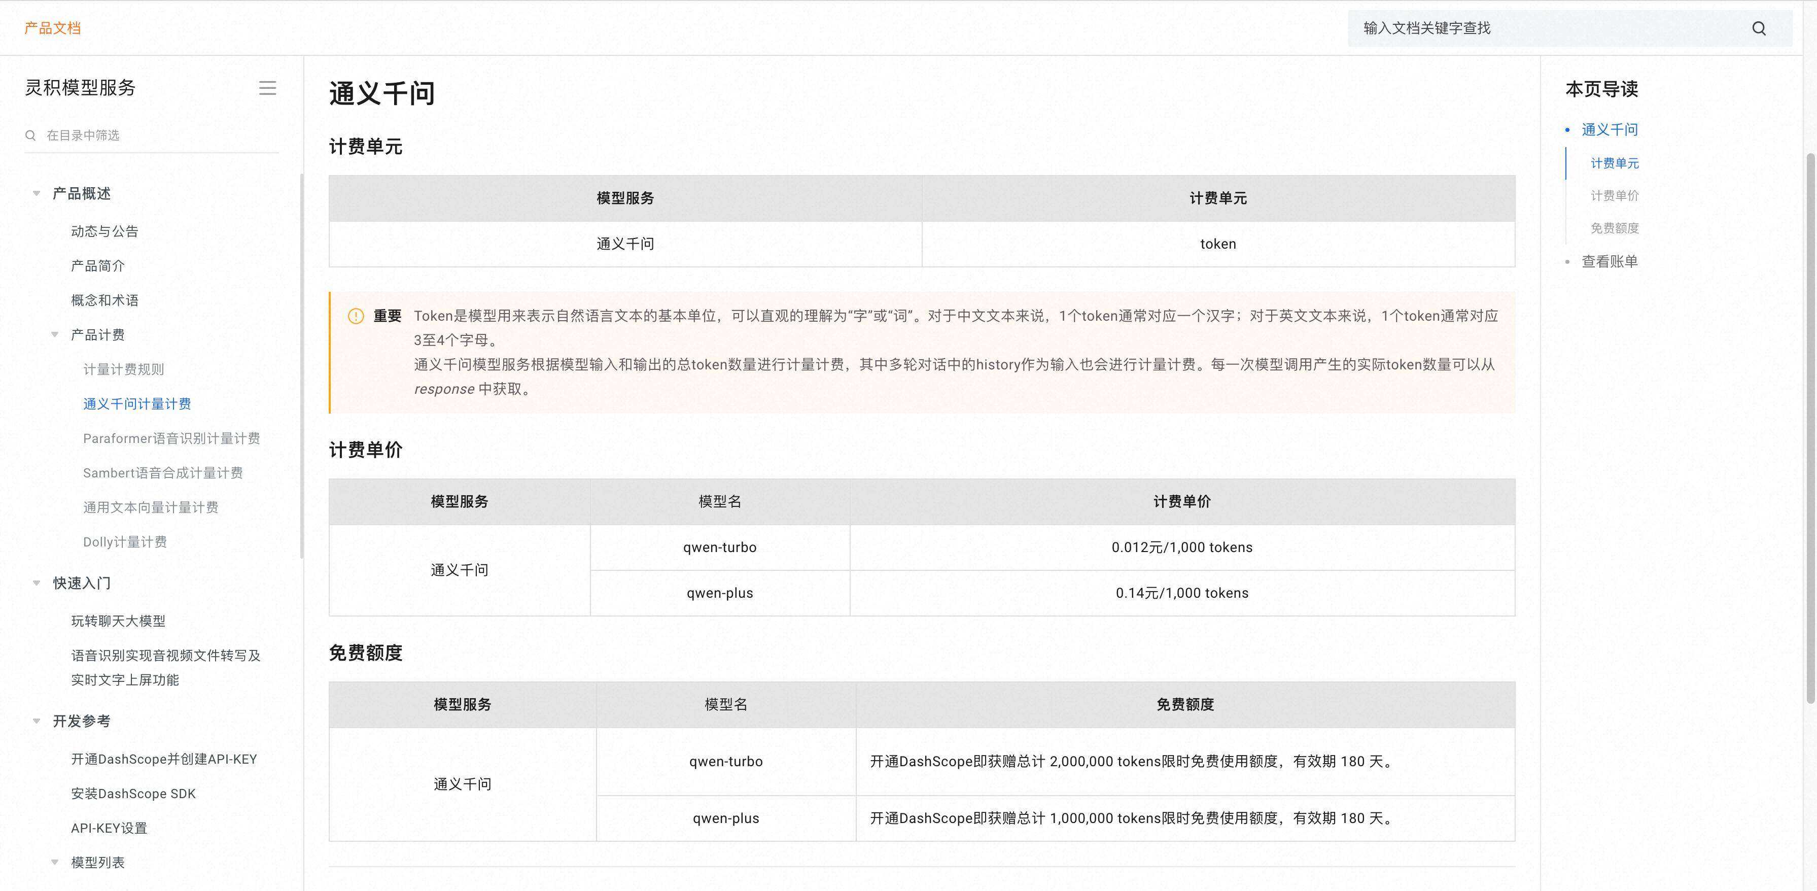Select Dolly计量计费 in sidebar
Image resolution: width=1817 pixels, height=891 pixels.
click(x=125, y=542)
